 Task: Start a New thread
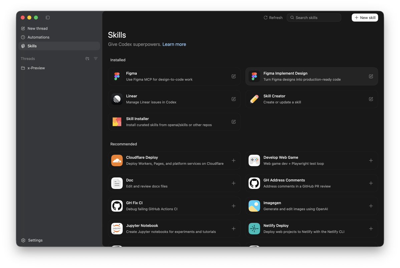(x=59, y=28)
